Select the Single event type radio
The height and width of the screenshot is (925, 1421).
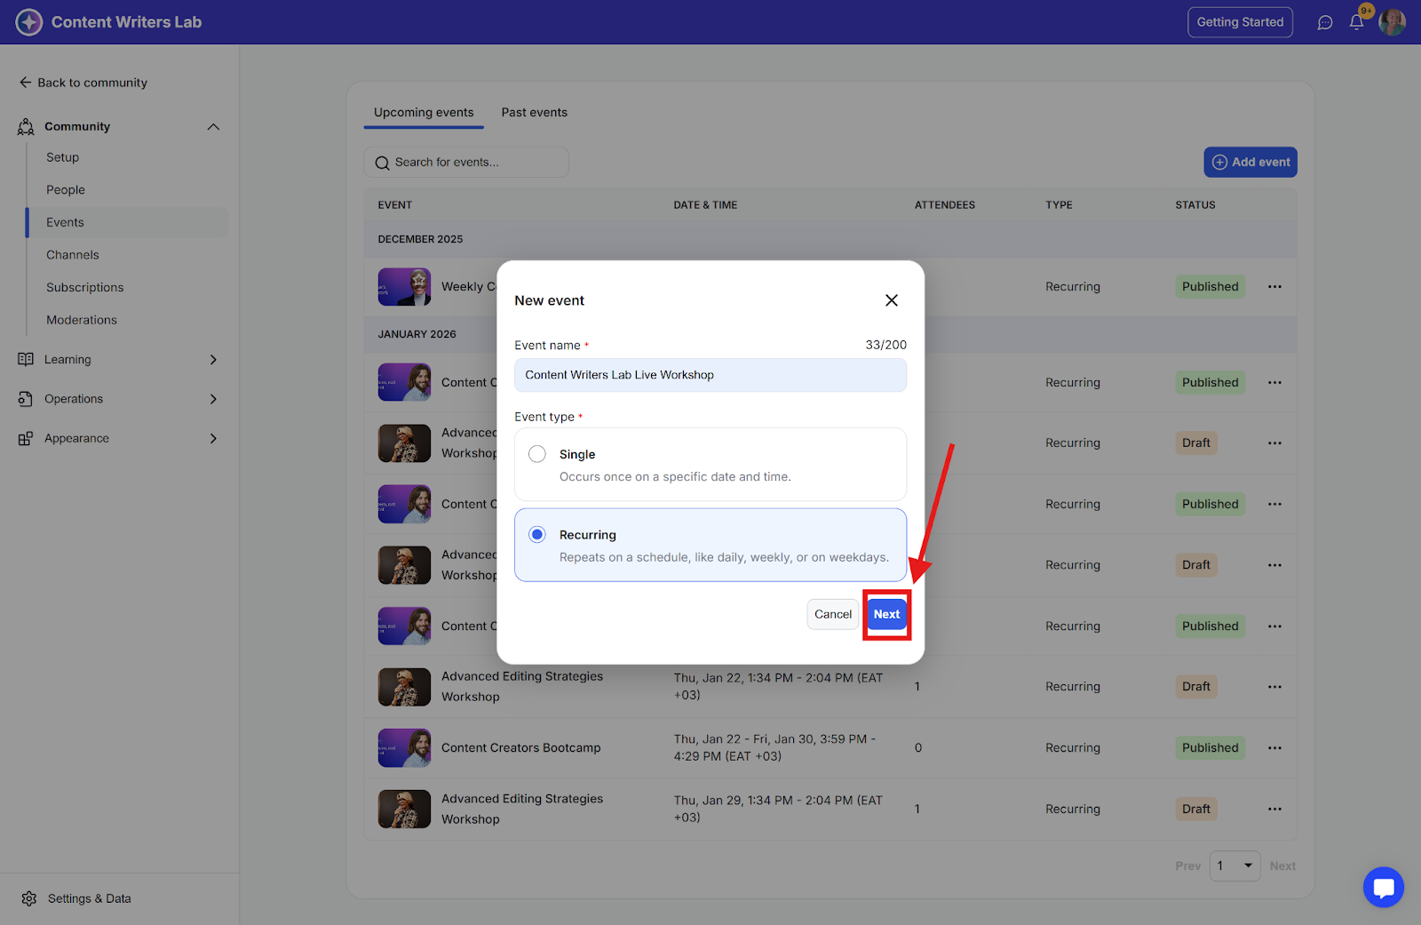[537, 454]
